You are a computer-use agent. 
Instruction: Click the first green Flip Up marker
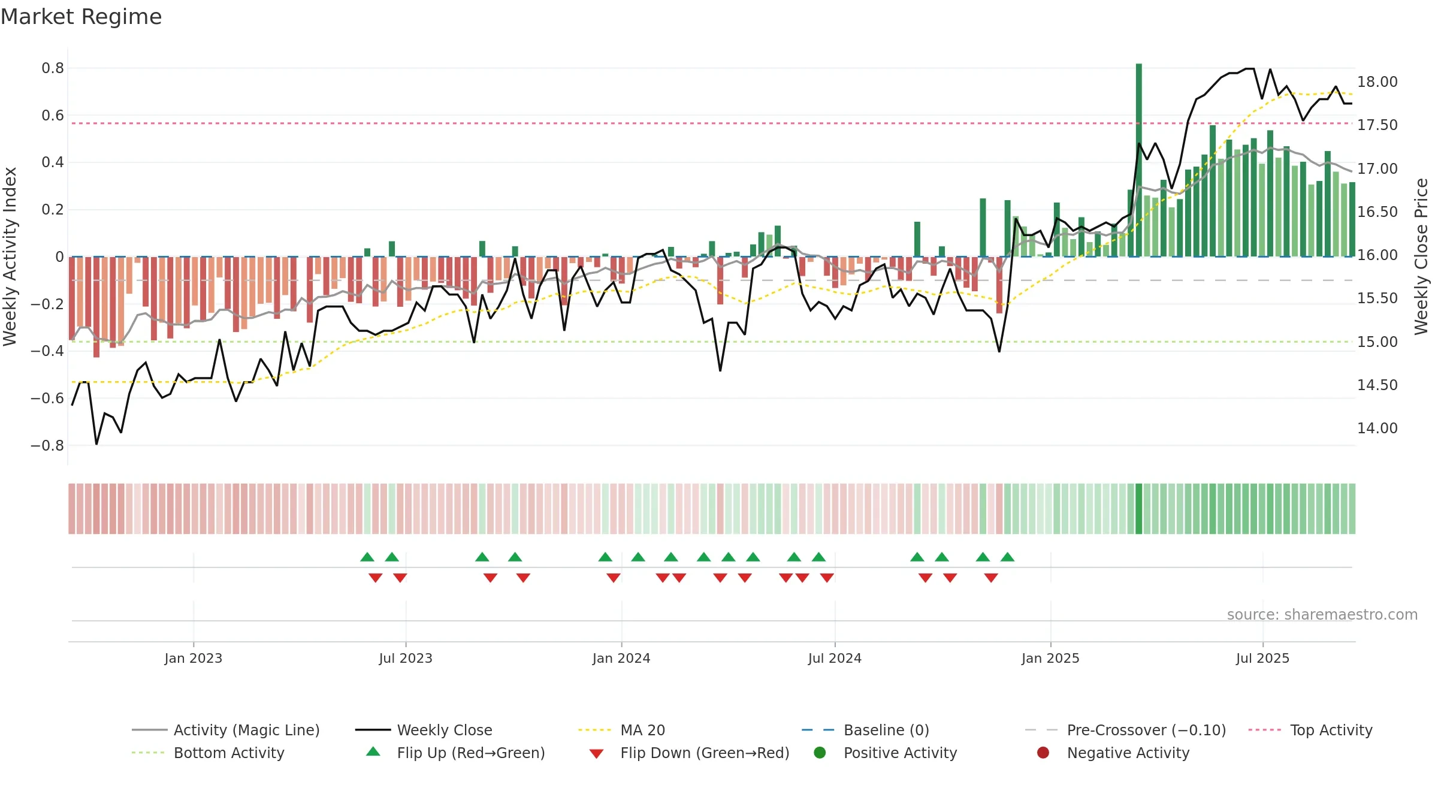367,557
